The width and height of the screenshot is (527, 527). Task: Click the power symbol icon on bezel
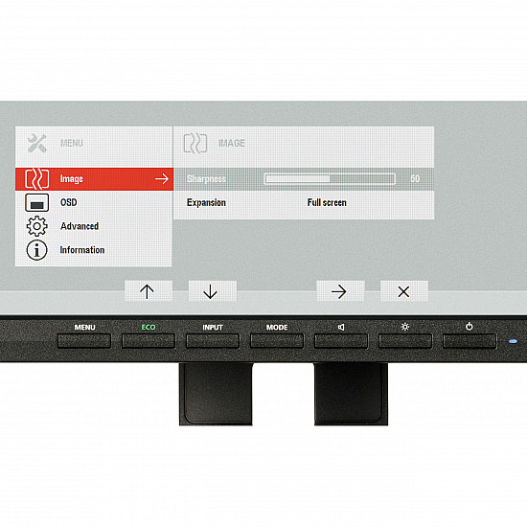(x=470, y=327)
